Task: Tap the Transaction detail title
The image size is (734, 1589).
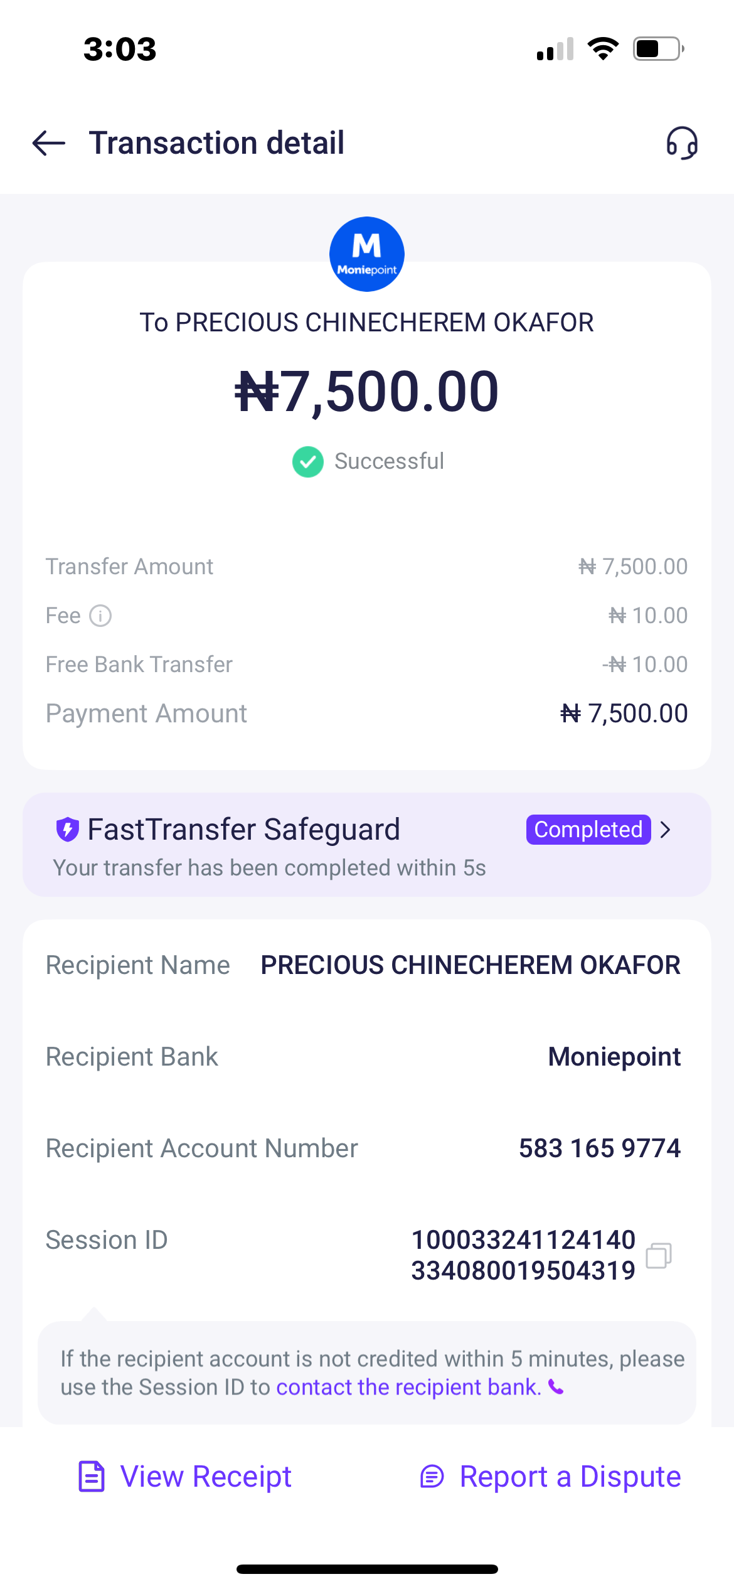Action: point(216,143)
